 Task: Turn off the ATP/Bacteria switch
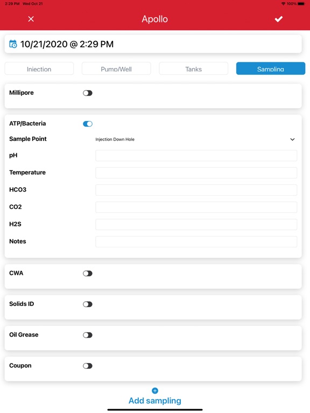[x=88, y=124]
